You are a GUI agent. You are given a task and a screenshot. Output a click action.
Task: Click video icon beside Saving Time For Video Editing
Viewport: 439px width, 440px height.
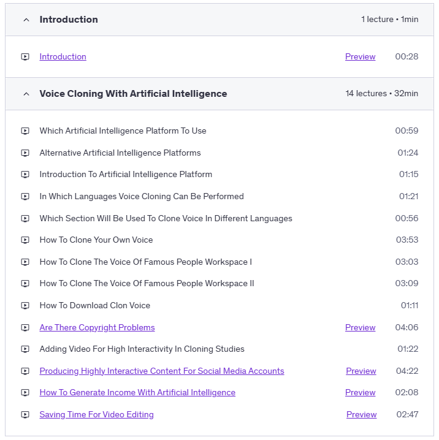point(25,415)
